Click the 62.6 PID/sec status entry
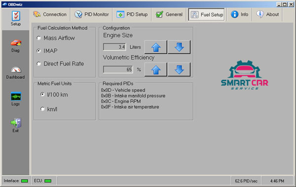The width and height of the screenshot is (296, 187). click(x=246, y=181)
